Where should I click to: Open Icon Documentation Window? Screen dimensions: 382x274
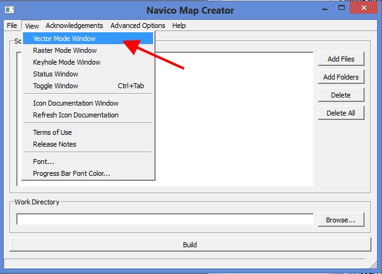point(75,103)
